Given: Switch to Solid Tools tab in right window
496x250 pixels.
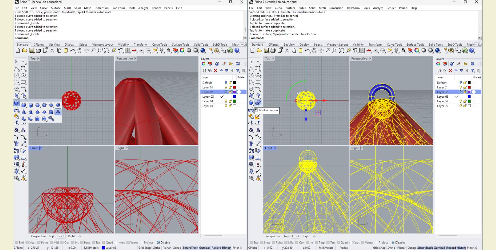Looking at the screenshot, I should (x=436, y=45).
